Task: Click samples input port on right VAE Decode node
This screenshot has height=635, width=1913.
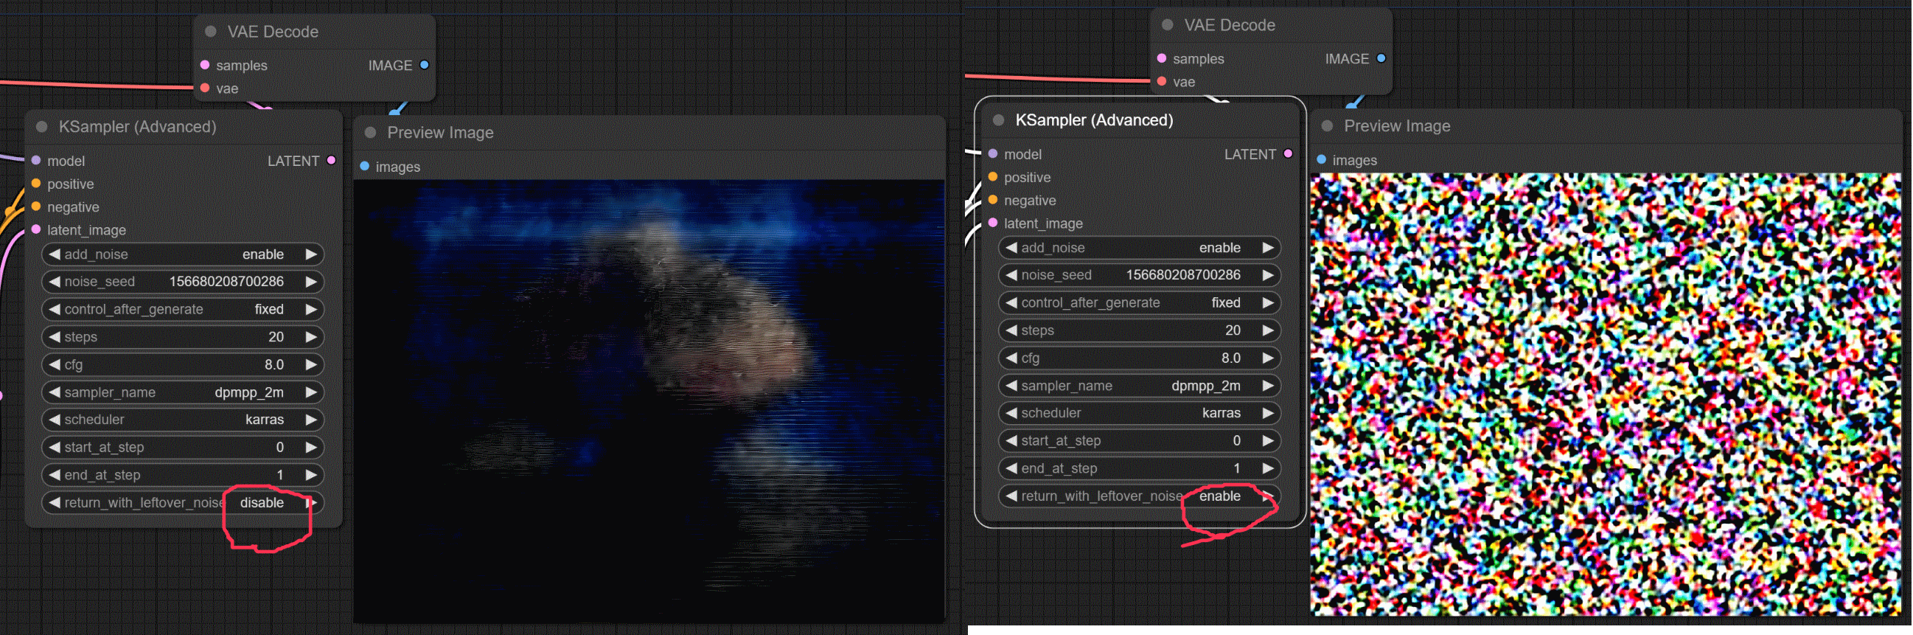Action: click(x=1162, y=59)
